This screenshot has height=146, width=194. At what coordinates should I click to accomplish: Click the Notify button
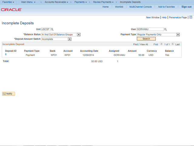pyautogui.click(x=8, y=94)
